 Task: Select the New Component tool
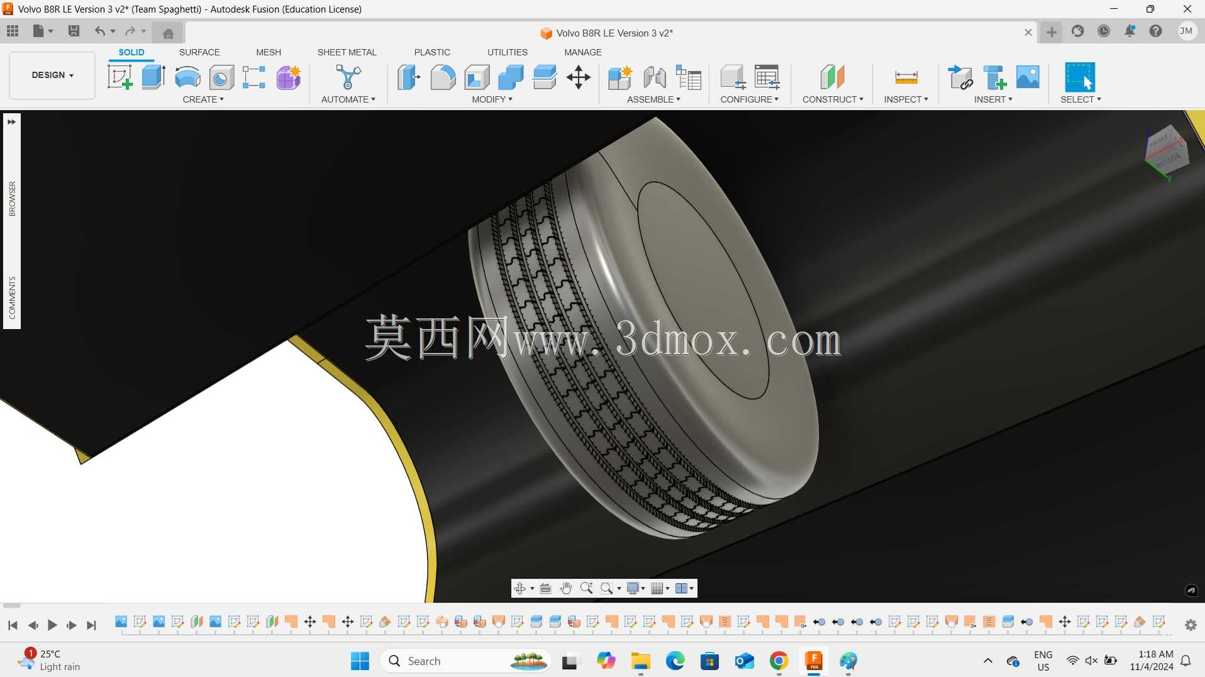pyautogui.click(x=620, y=77)
